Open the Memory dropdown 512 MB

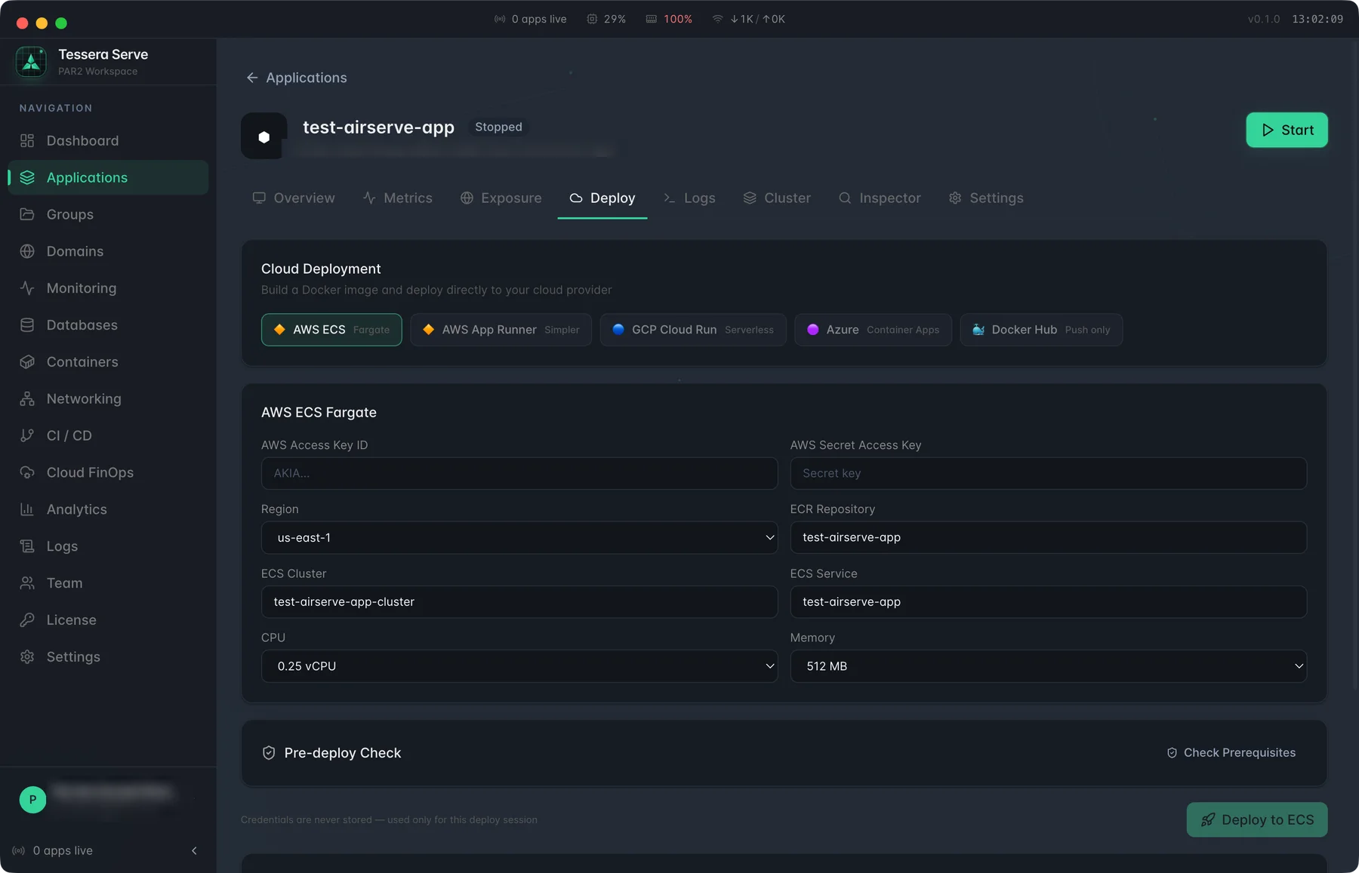[x=1048, y=666]
